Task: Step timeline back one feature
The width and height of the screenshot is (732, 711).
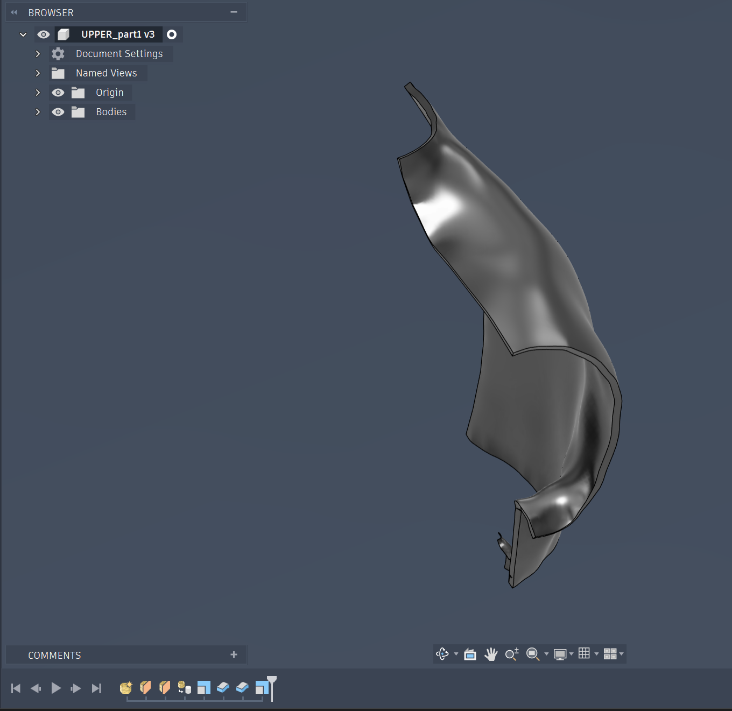Action: [36, 688]
